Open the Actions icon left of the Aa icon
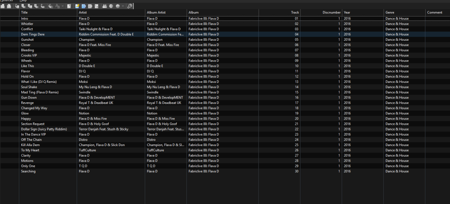Screen dimensions: 450x204 tap(51, 6)
